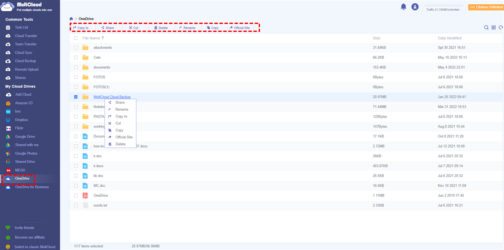Select the Dropbox drive
504x250 pixels.
point(21,120)
